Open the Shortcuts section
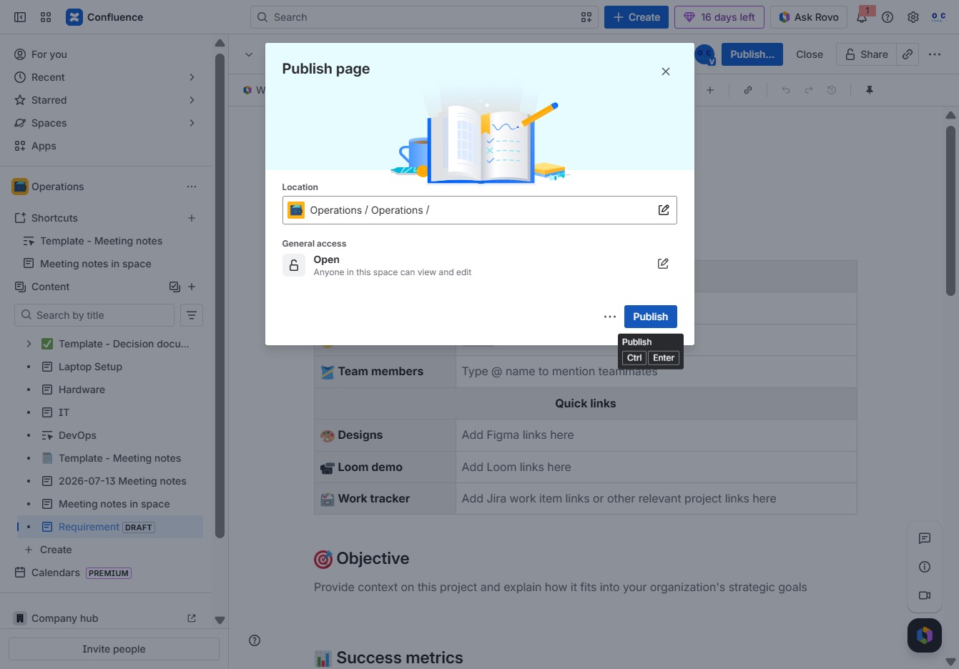The width and height of the screenshot is (959, 669). tap(54, 218)
